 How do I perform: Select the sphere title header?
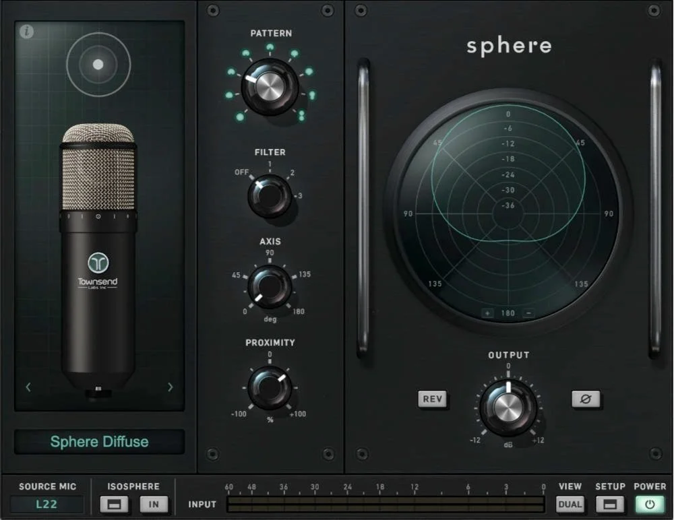[x=509, y=46]
